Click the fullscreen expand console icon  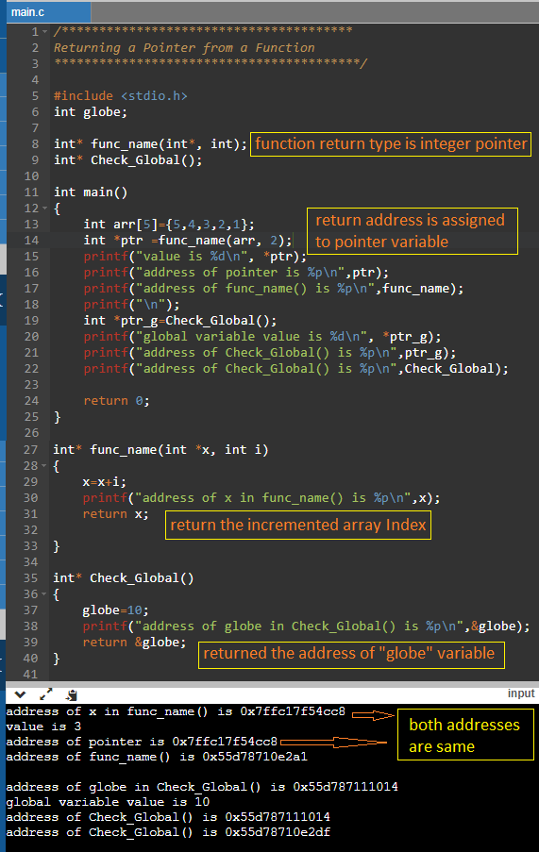coord(46,693)
